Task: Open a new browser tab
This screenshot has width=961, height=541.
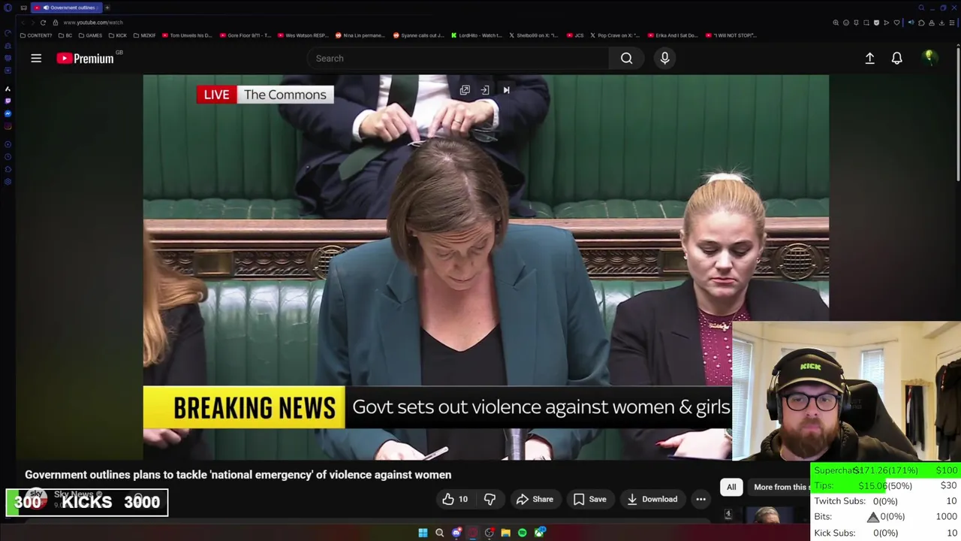Action: (107, 8)
